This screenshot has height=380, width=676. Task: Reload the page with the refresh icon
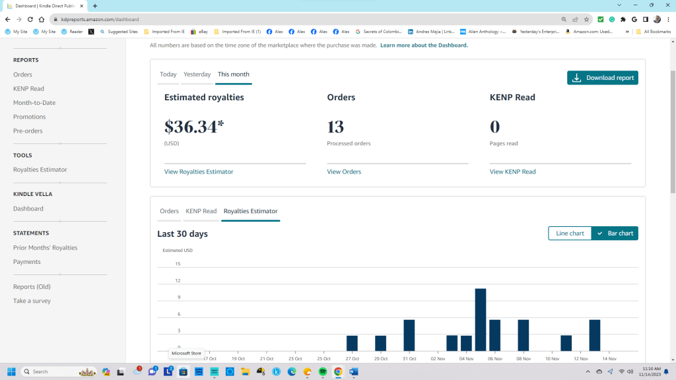(30, 20)
